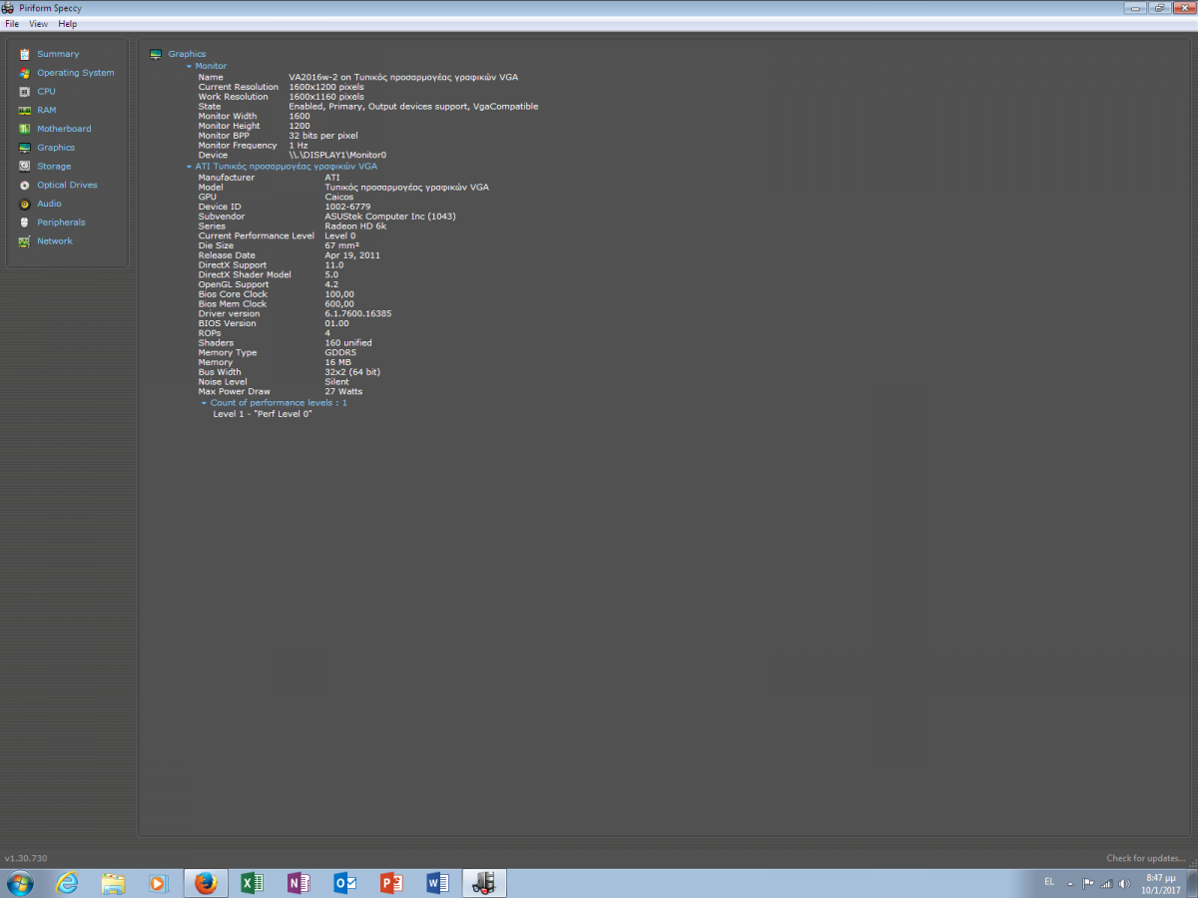This screenshot has width=1198, height=898.
Task: Click the Storage drive icon
Action: click(25, 167)
